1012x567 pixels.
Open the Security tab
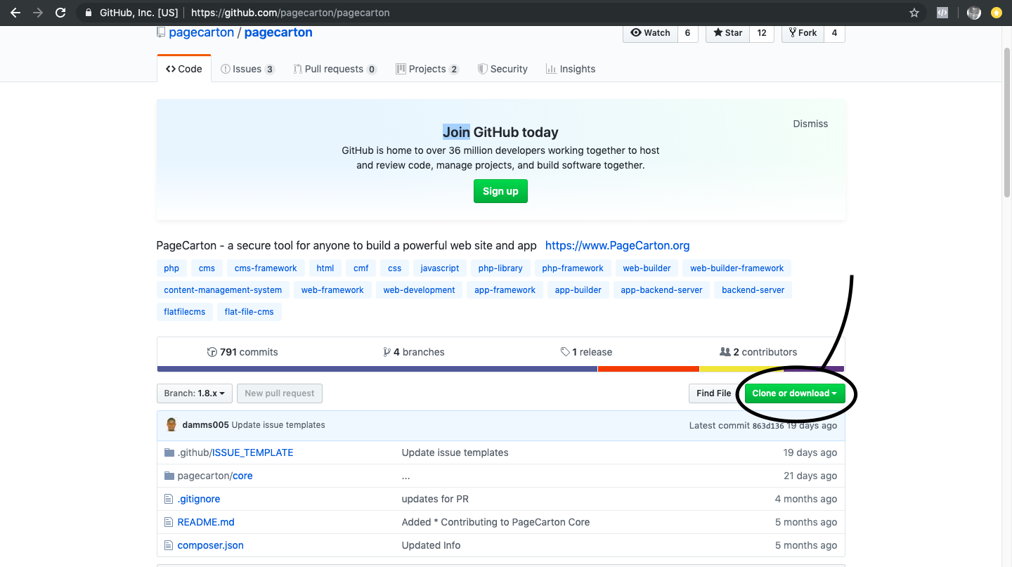(502, 69)
